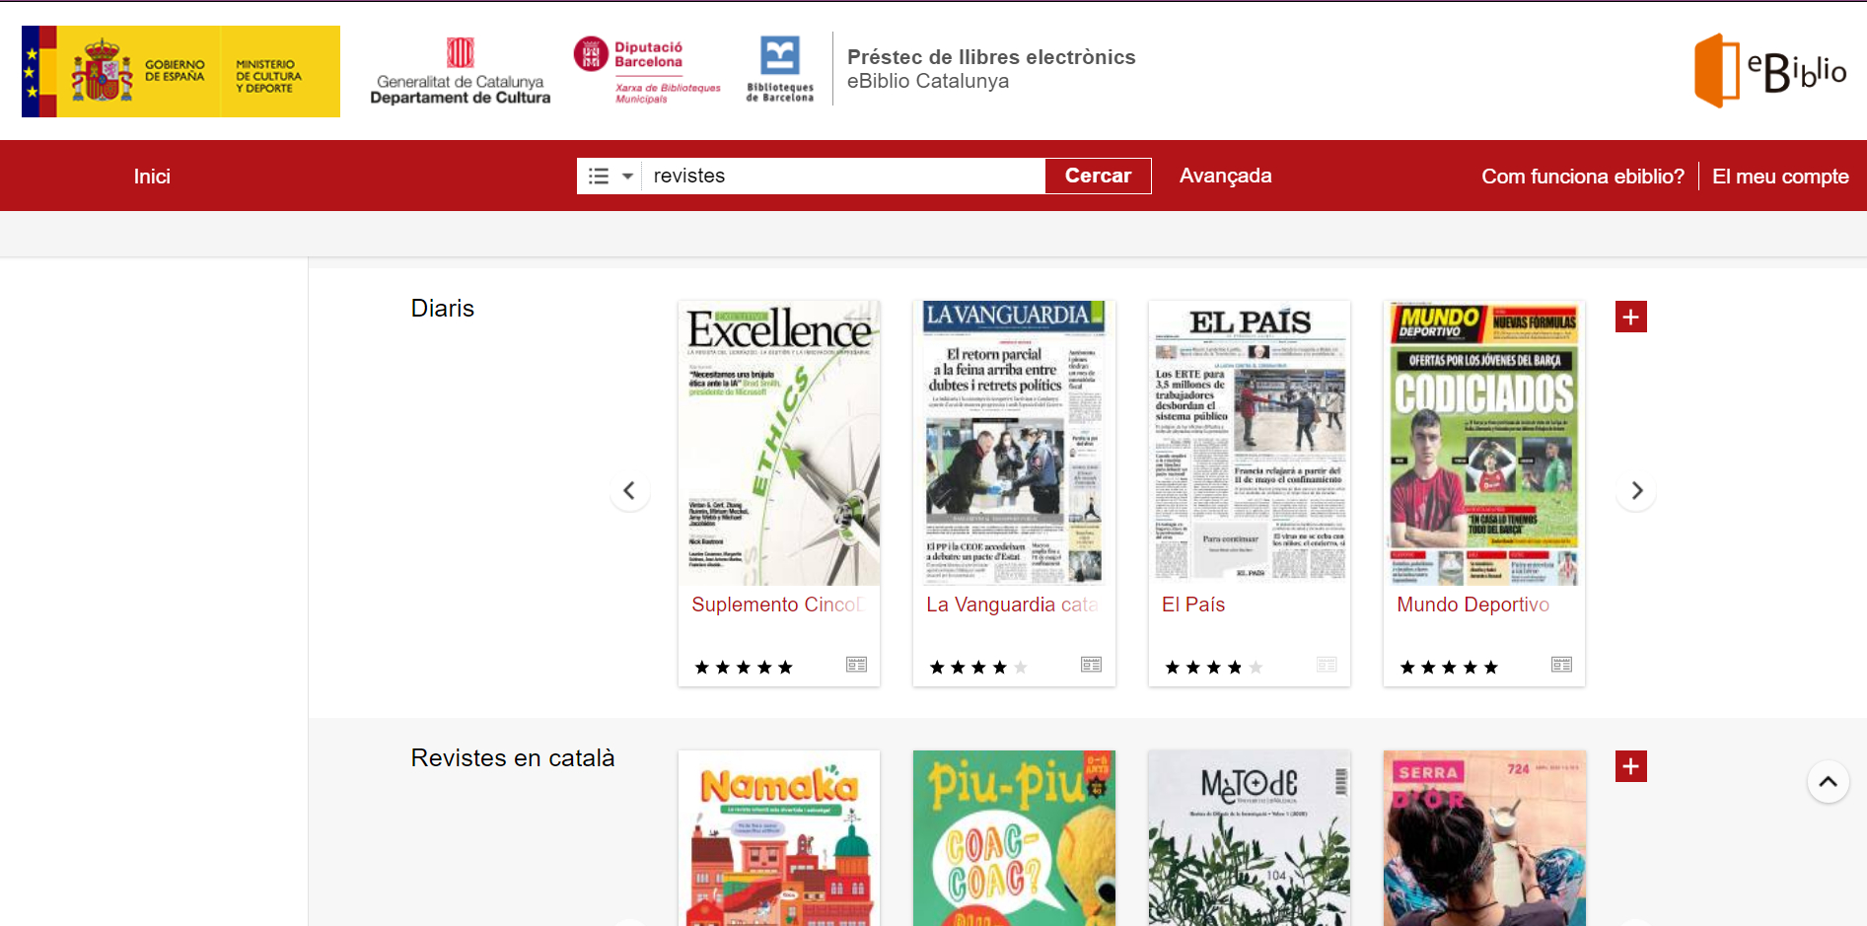The width and height of the screenshot is (1867, 926).
Task: Click the newspaper icon under La Vanguardia
Action: 1091,665
